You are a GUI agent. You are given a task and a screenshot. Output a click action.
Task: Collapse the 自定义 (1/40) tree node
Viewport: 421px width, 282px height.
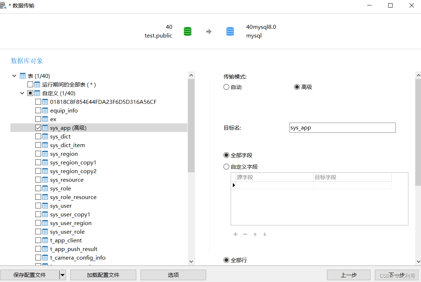[22, 93]
